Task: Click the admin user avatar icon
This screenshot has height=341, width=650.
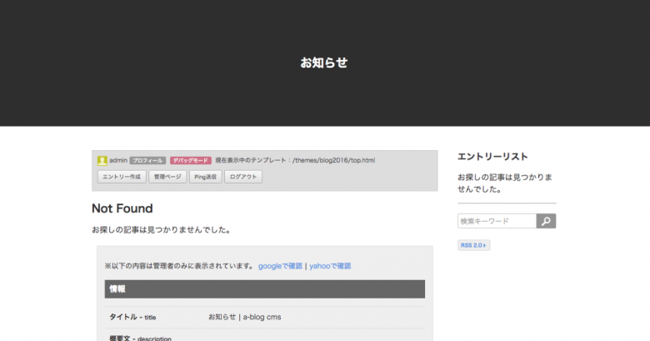Action: point(102,160)
